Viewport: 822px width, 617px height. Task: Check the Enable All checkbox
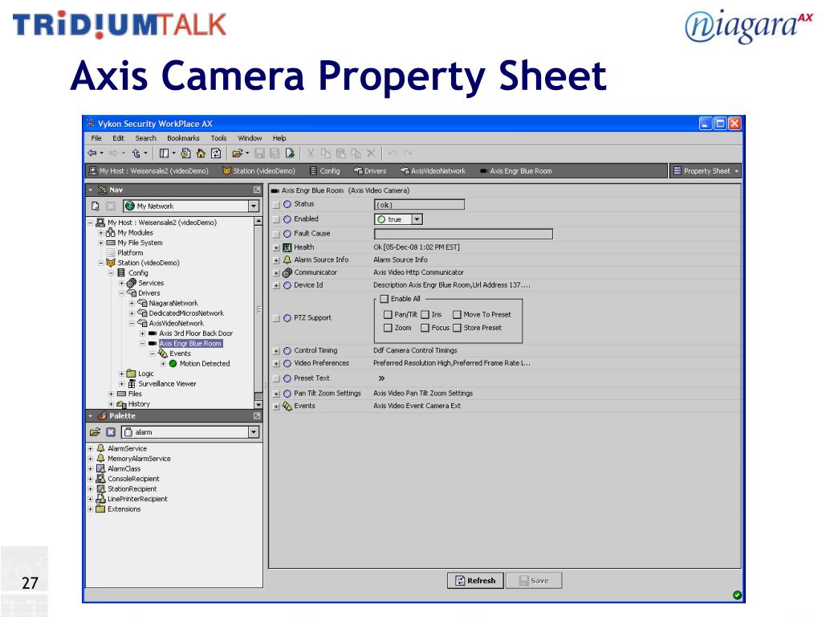point(385,299)
